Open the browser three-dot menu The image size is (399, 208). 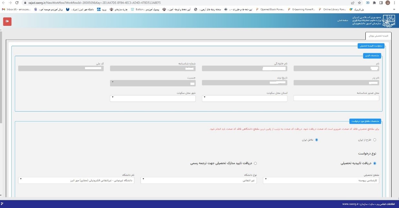pyautogui.click(x=394, y=3)
